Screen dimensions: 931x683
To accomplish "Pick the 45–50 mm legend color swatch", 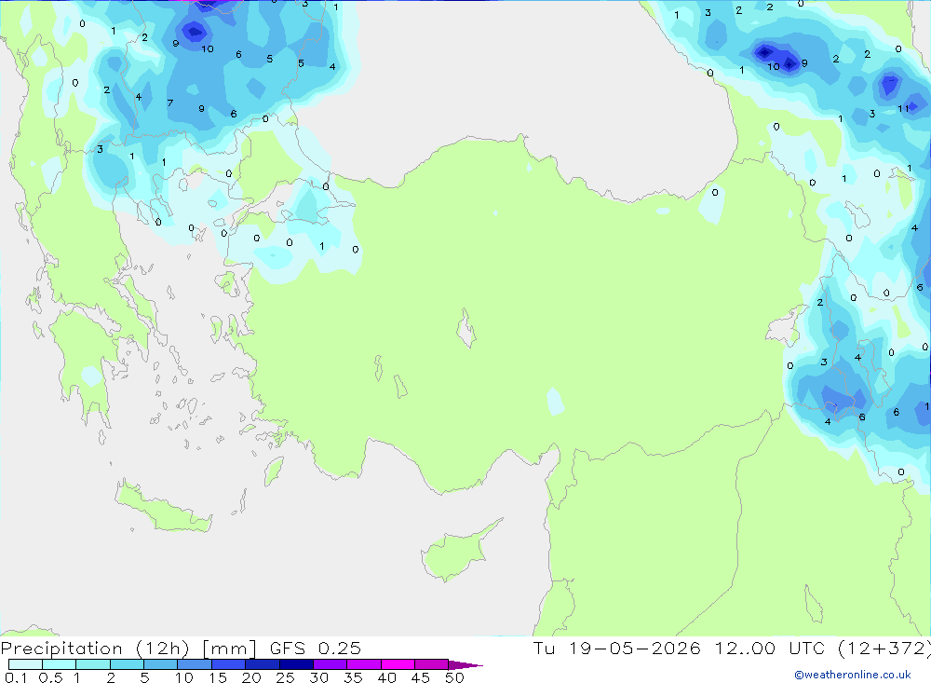I will coord(432,664).
